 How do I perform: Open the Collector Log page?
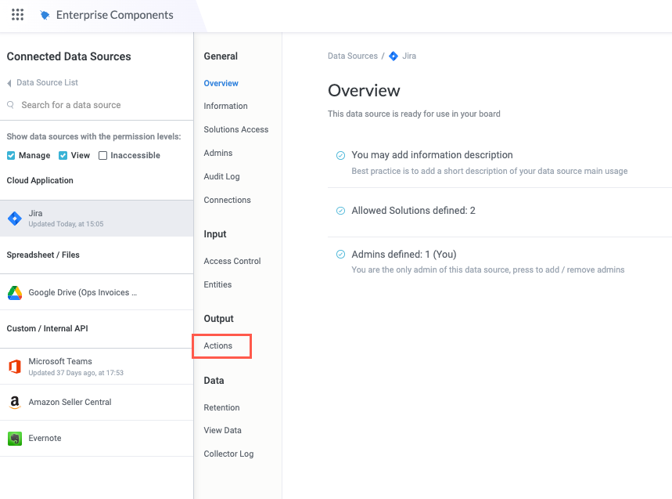coord(228,454)
